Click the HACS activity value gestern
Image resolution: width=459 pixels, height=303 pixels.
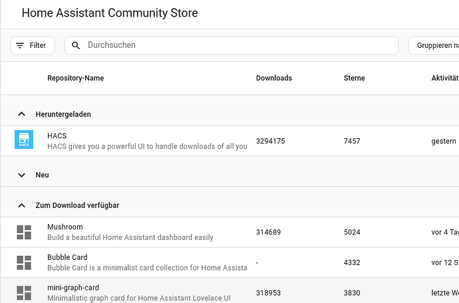click(444, 142)
